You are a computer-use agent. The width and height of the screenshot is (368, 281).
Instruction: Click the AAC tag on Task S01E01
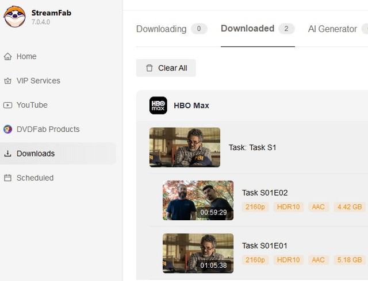[x=318, y=260]
